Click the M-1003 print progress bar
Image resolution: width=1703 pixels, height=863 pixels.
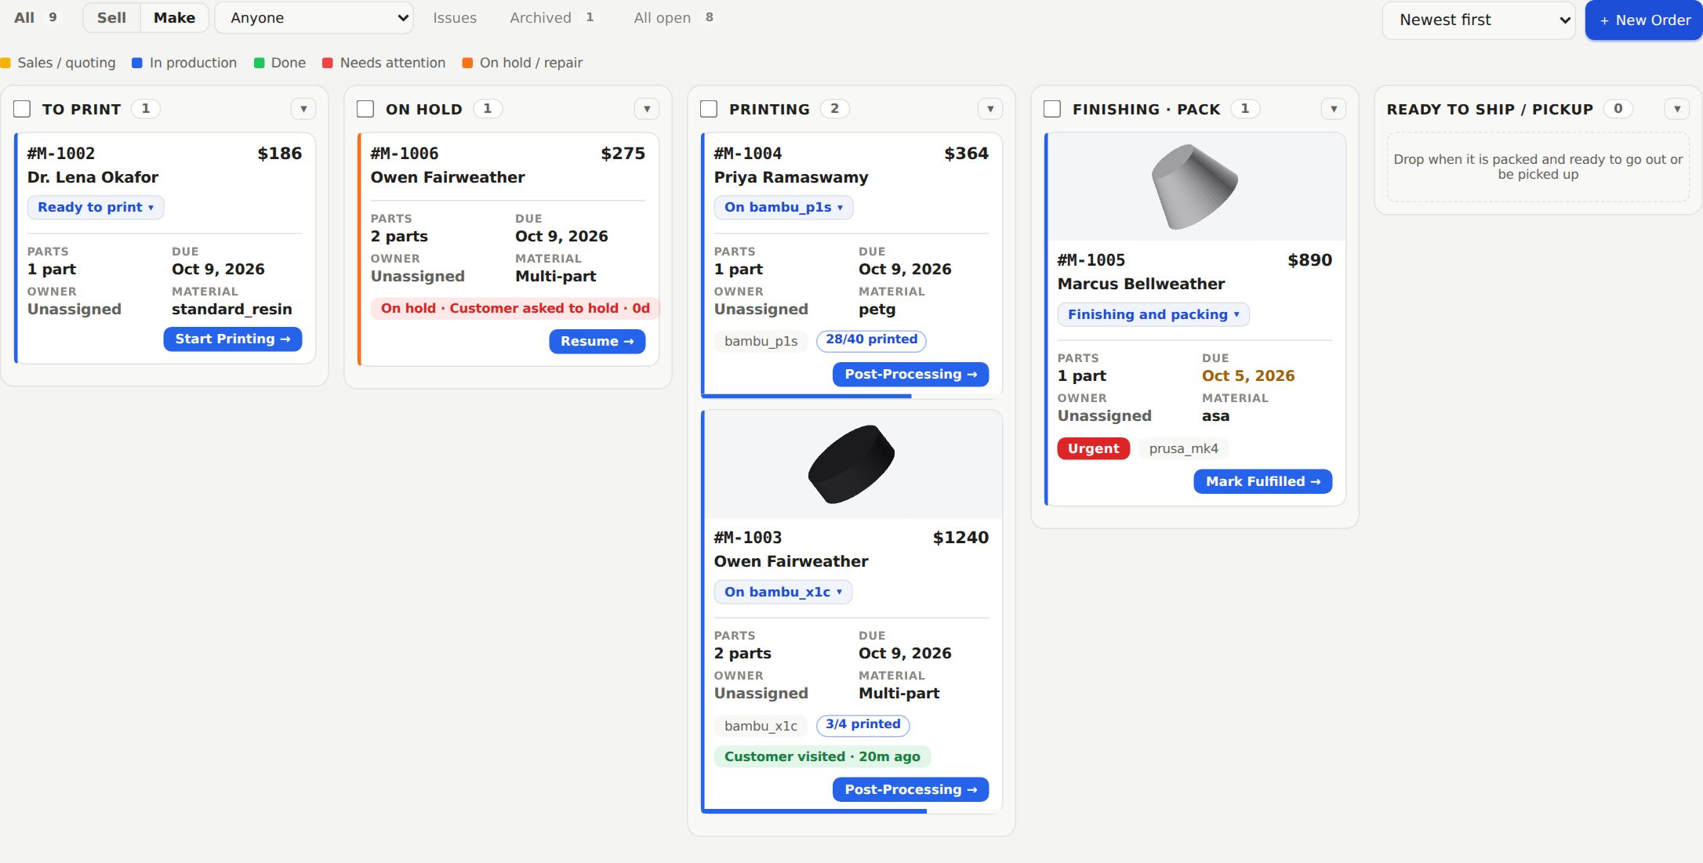tap(853, 811)
